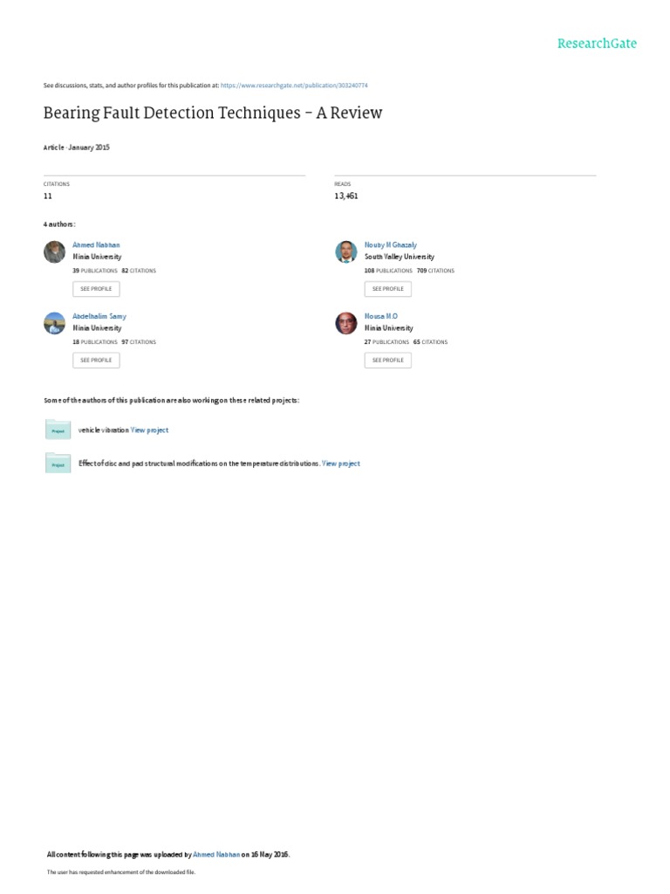Click Nouby M Ghazaly's avatar picture
The height and width of the screenshot is (894, 670).
click(x=346, y=251)
